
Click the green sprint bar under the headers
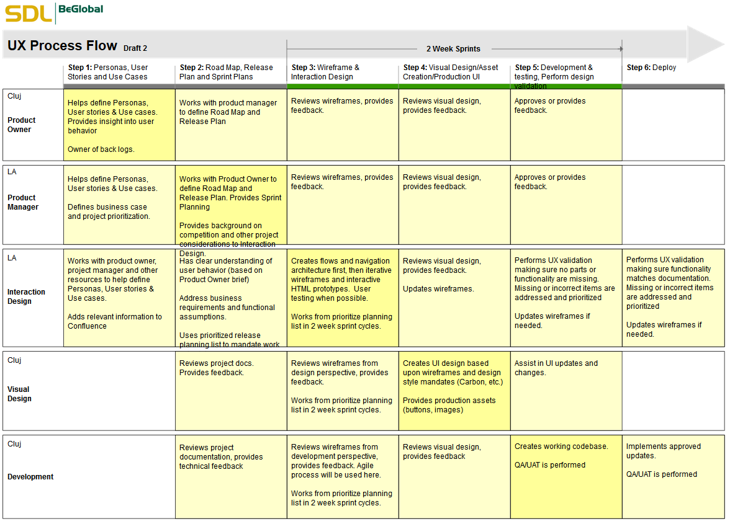pos(454,86)
